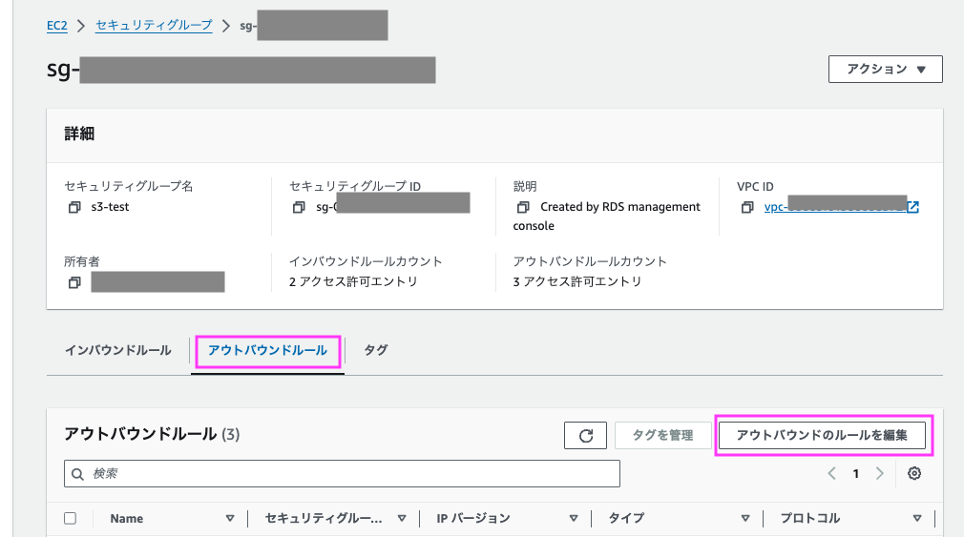This screenshot has width=964, height=537.
Task: Click アウトバウンドのルールを編集 button
Action: 822,436
